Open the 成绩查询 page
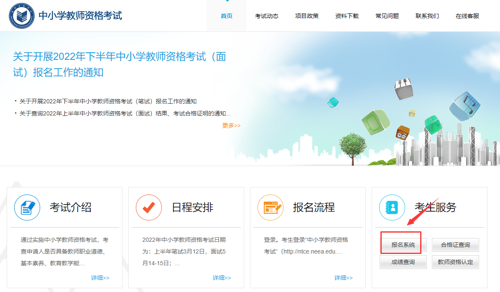 coord(403,261)
